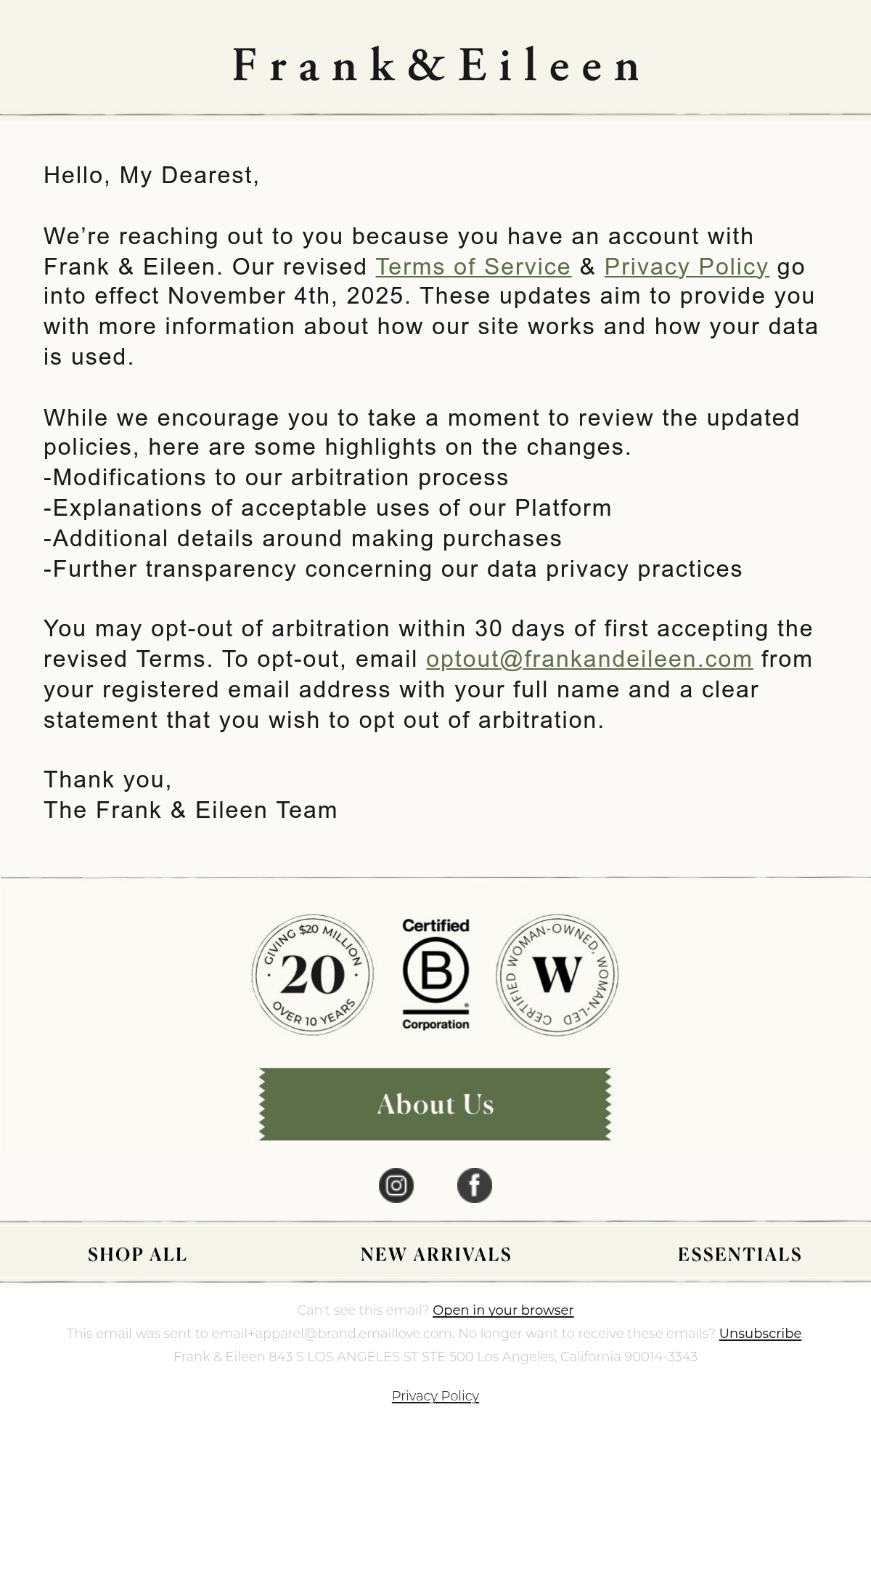This screenshot has width=871, height=1569.
Task: Click Open in your browser link
Action: [503, 1310]
